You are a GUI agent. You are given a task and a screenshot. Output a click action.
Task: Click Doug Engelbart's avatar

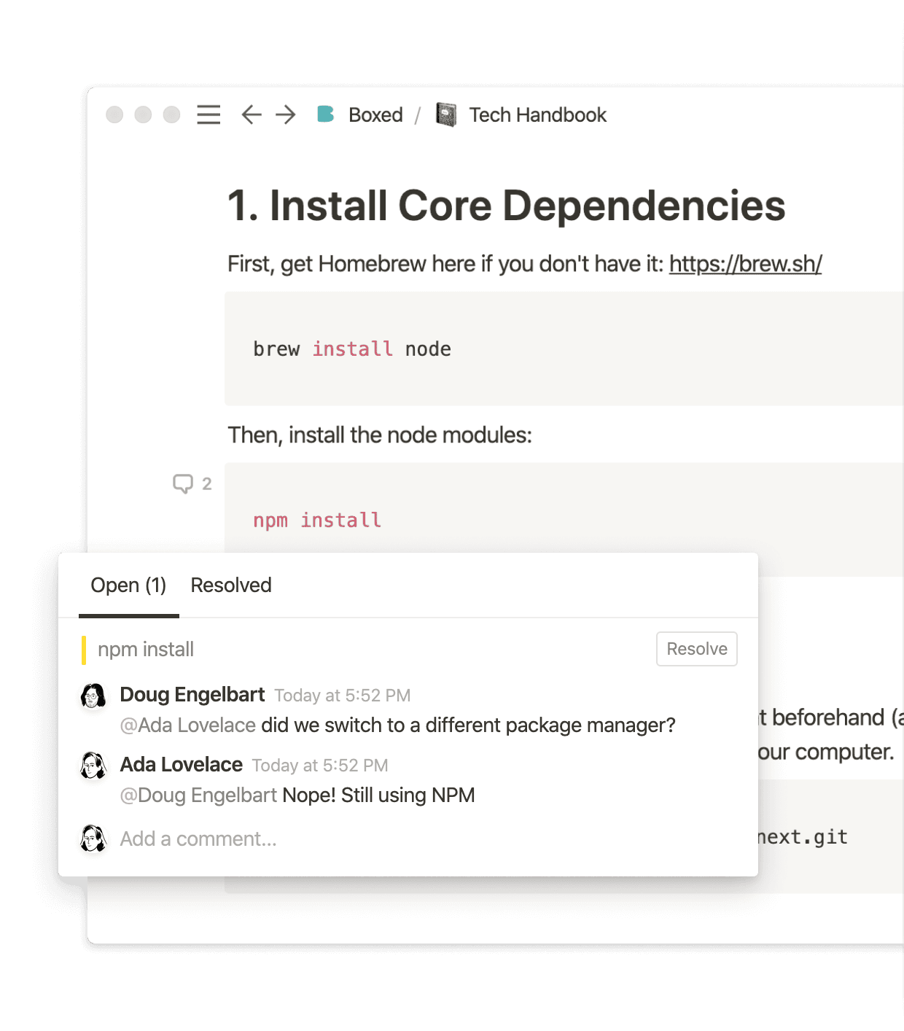[92, 696]
